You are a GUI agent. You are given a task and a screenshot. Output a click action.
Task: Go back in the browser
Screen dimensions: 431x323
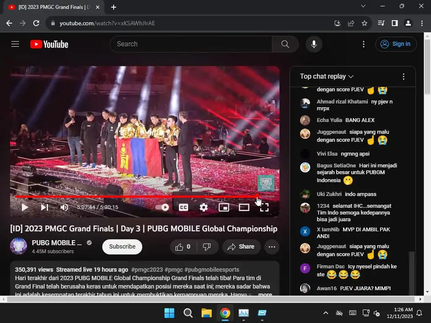[9, 24]
